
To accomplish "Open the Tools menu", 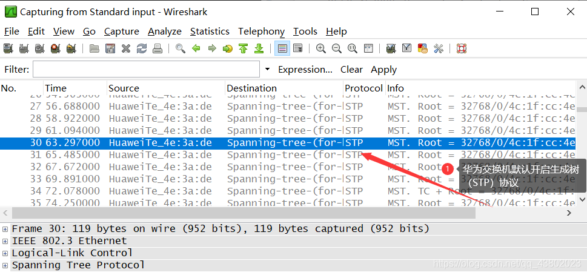I will pos(305,31).
